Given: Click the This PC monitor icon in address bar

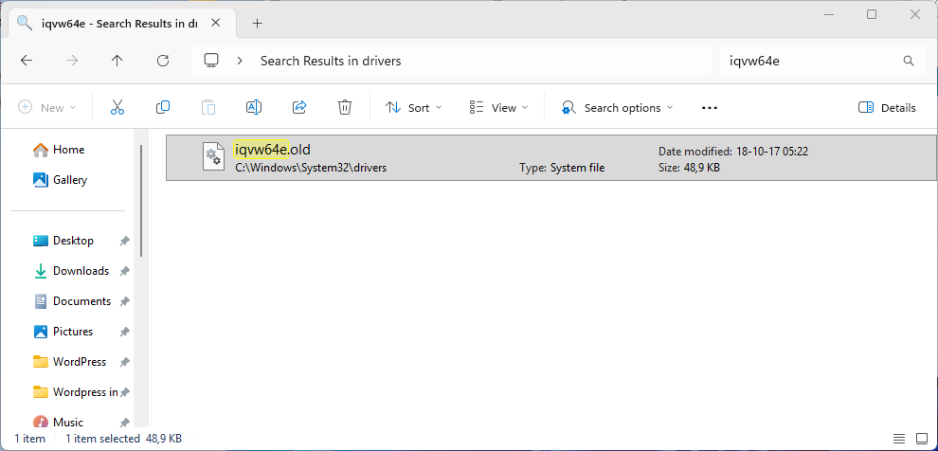Looking at the screenshot, I should (x=211, y=61).
